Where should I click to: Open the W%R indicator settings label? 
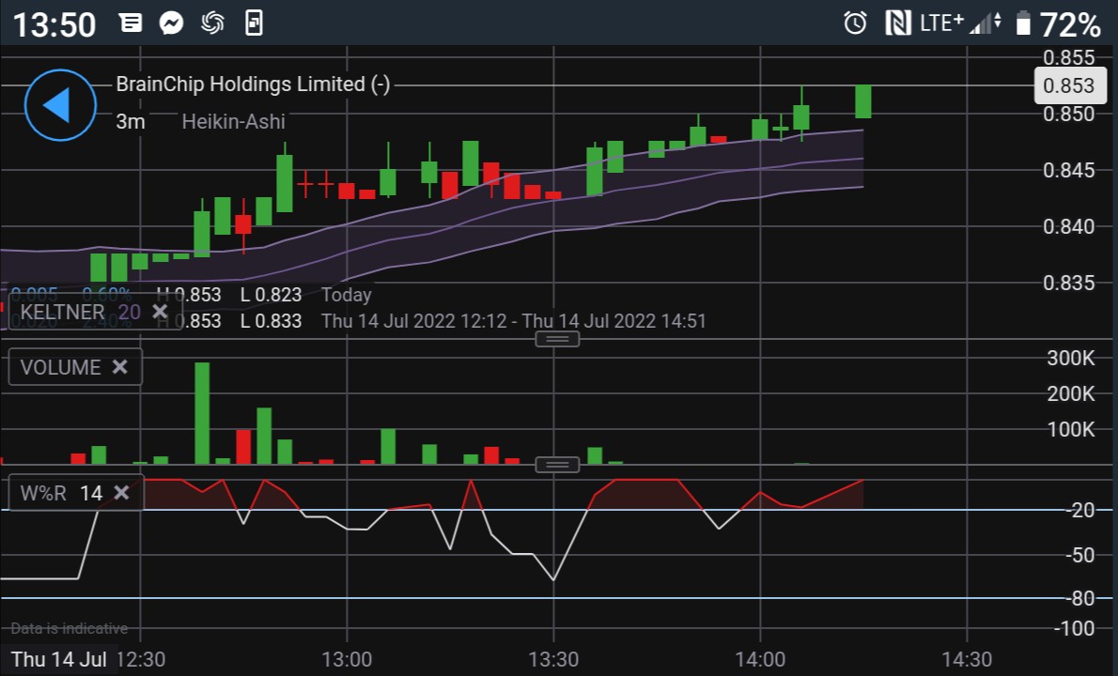point(44,493)
